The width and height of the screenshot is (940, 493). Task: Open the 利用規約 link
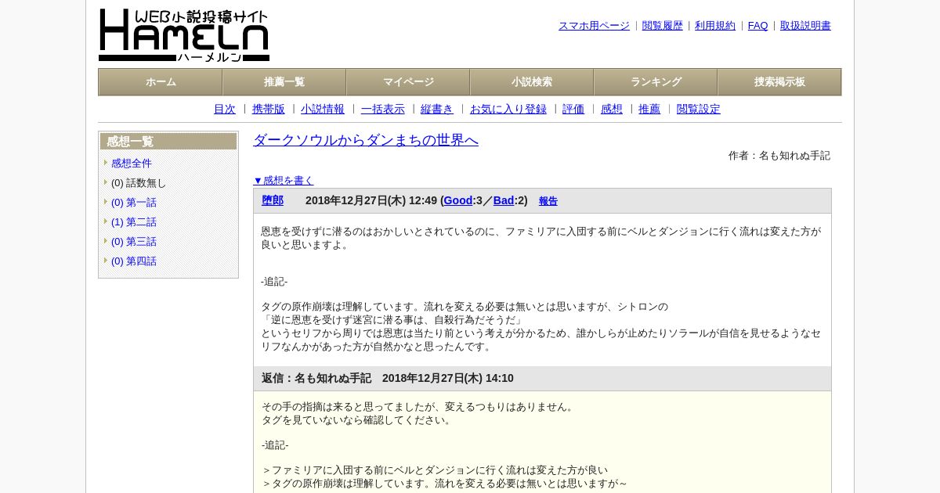[x=715, y=26]
